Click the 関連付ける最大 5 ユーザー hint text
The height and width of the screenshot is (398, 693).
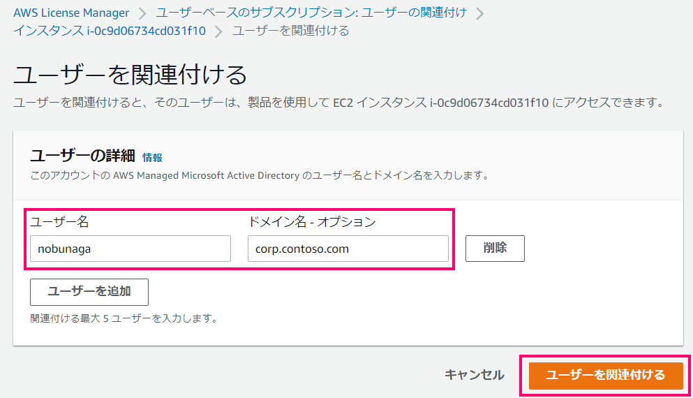(x=124, y=318)
